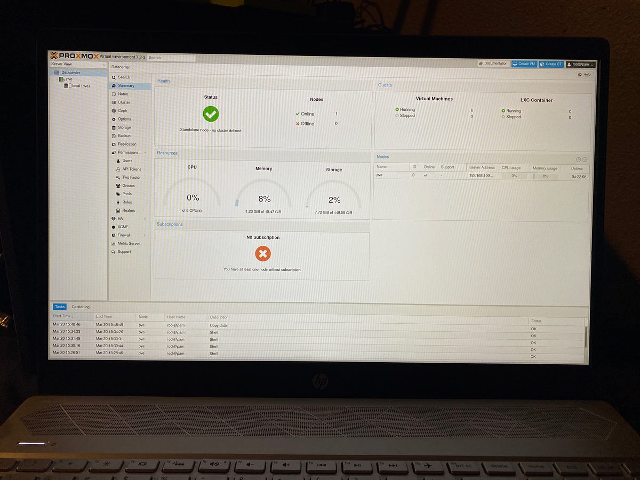Open Metric Server using its chart icon
The height and width of the screenshot is (480, 640).
pyautogui.click(x=113, y=243)
